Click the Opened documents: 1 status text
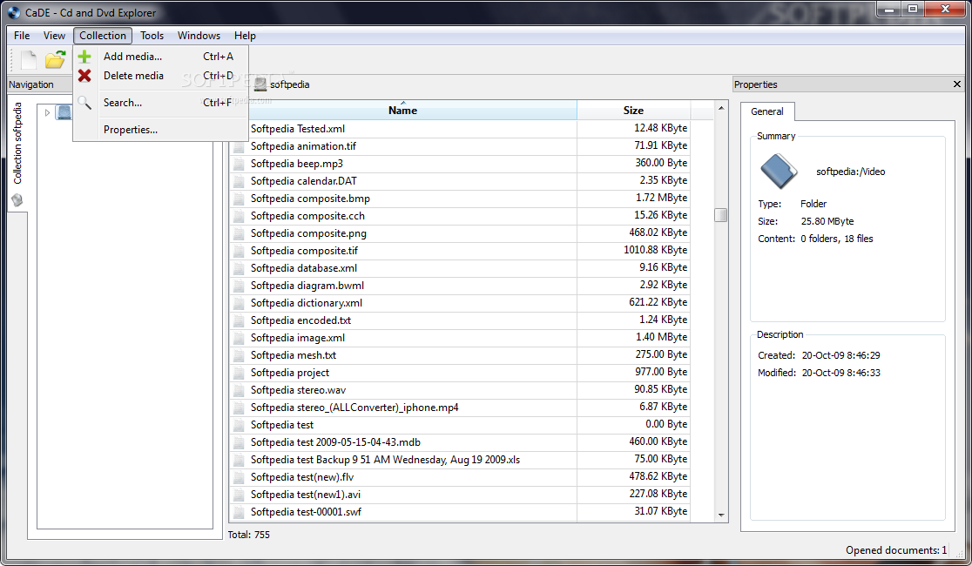972x566 pixels. (895, 549)
